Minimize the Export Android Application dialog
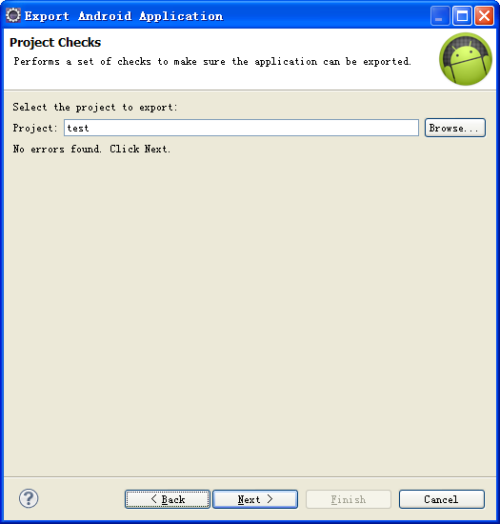 coord(440,15)
